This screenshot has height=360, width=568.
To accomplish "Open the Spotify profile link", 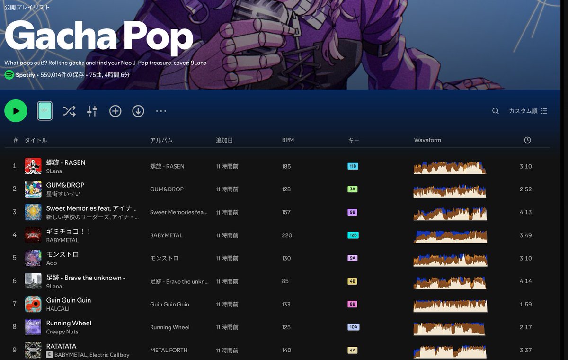I will click(25, 75).
